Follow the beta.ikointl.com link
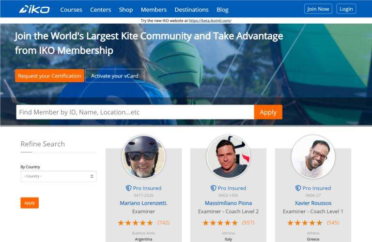372x242 pixels. point(210,21)
